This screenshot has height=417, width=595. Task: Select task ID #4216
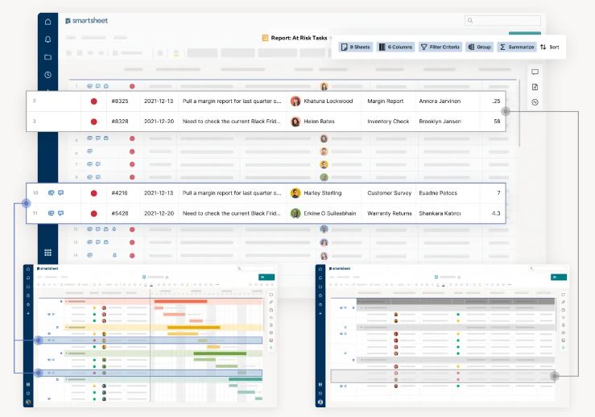tap(119, 193)
